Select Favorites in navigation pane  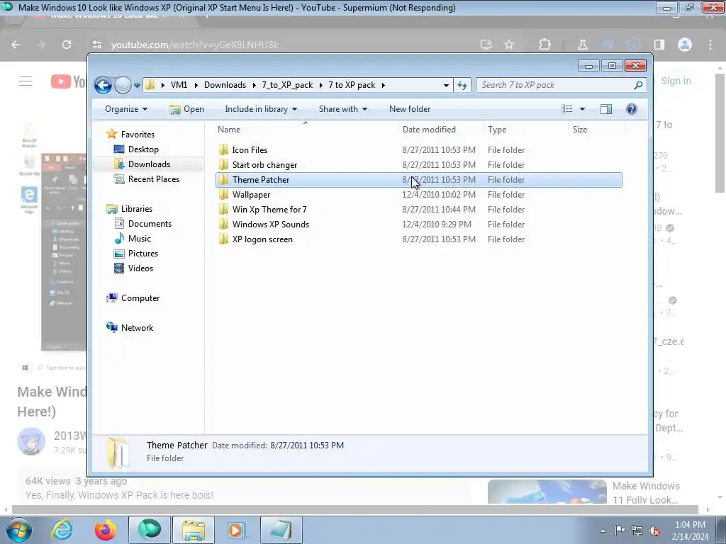click(138, 135)
